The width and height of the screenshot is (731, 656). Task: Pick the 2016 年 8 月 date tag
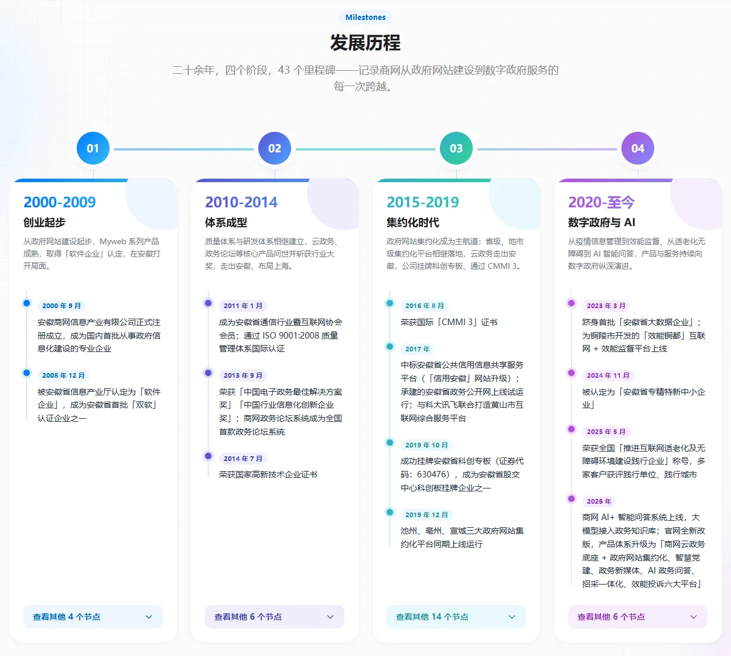point(425,306)
